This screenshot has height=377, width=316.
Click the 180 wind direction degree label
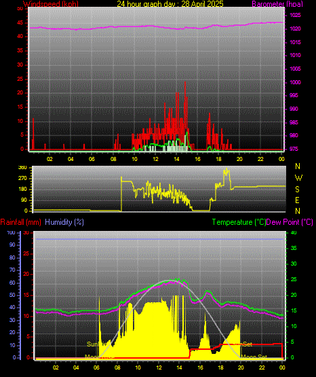pos(22,190)
